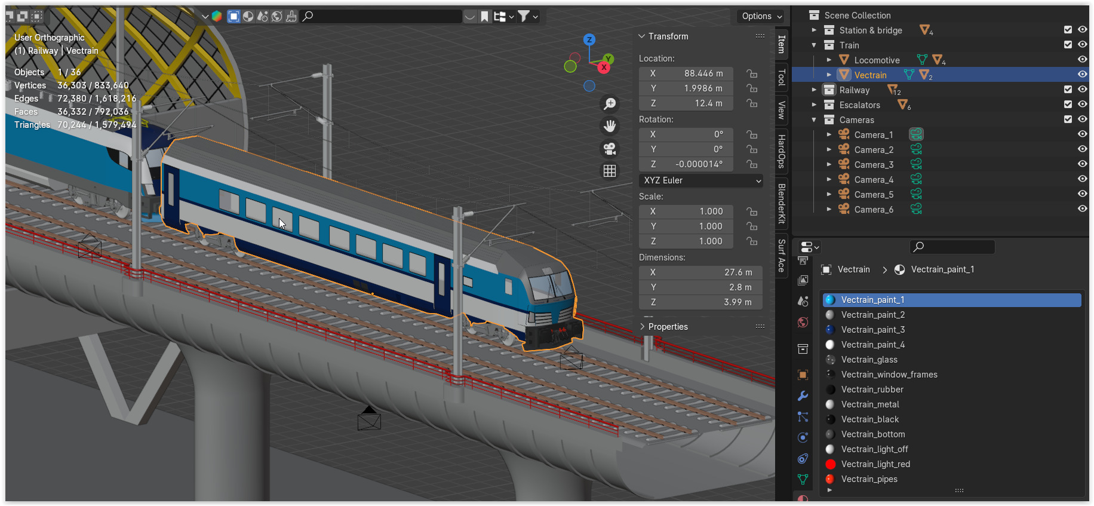Hide Camera_6 with its eye icon
The width and height of the screenshot is (1094, 506).
pyautogui.click(x=1082, y=208)
